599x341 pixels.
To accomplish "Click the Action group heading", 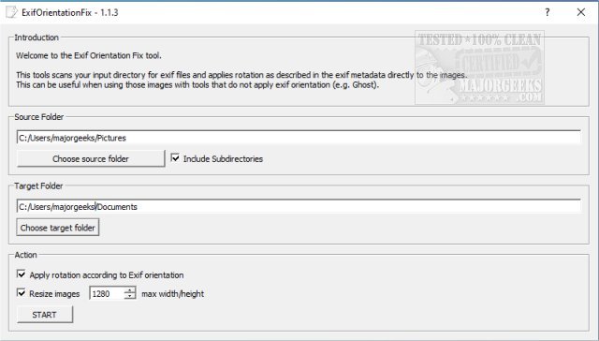I will [x=25, y=255].
